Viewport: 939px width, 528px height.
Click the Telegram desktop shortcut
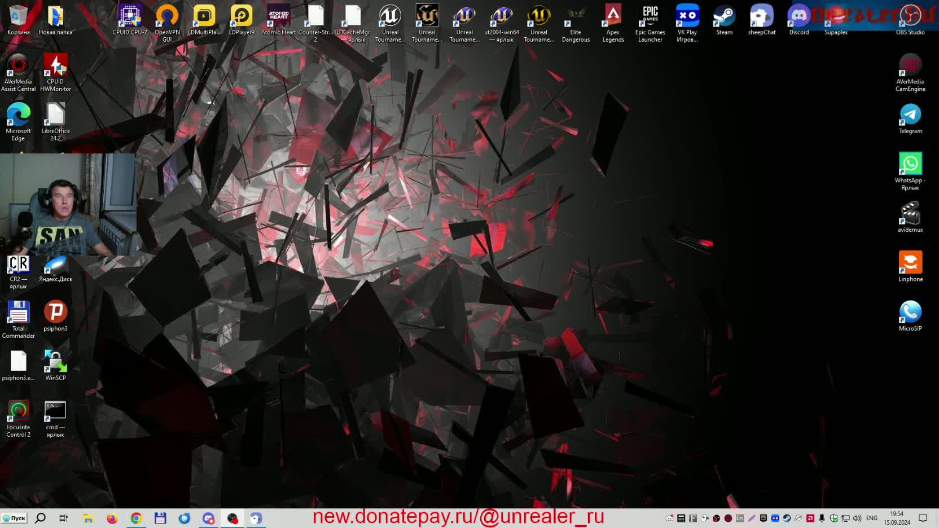pos(910,119)
